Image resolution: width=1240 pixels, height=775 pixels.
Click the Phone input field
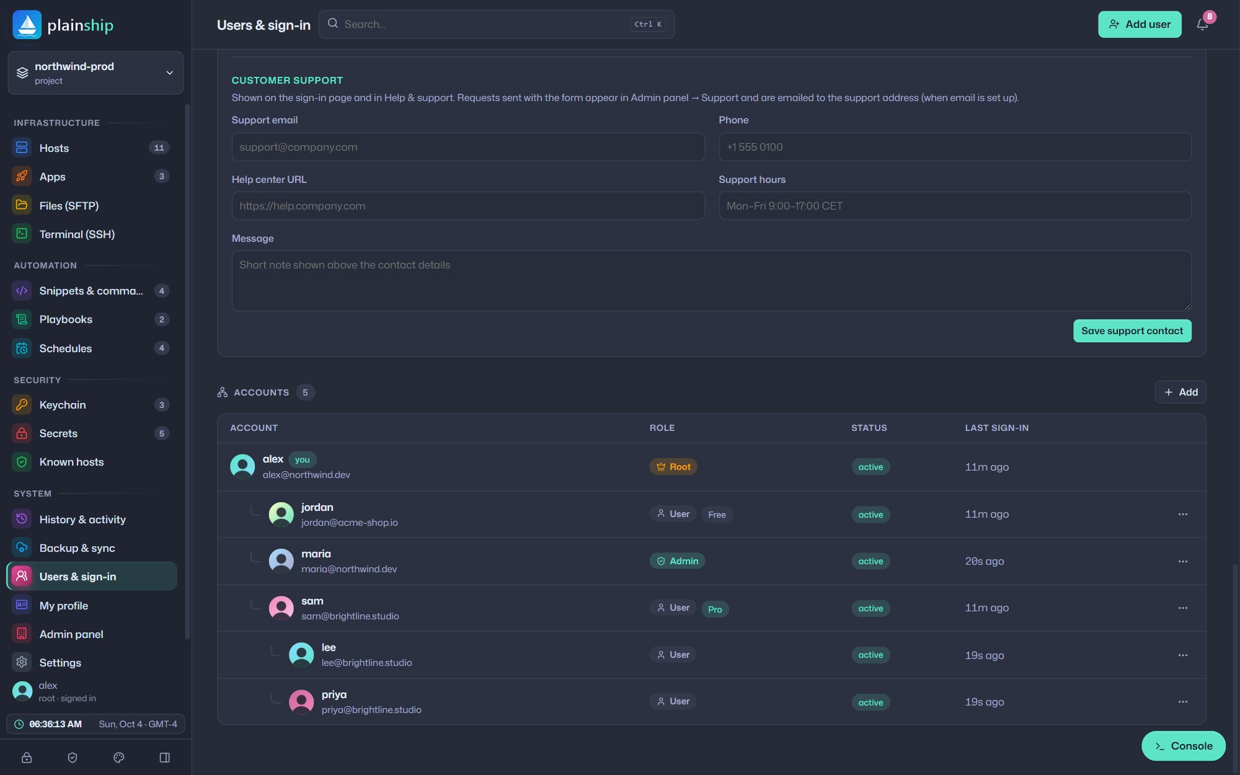[x=955, y=147]
